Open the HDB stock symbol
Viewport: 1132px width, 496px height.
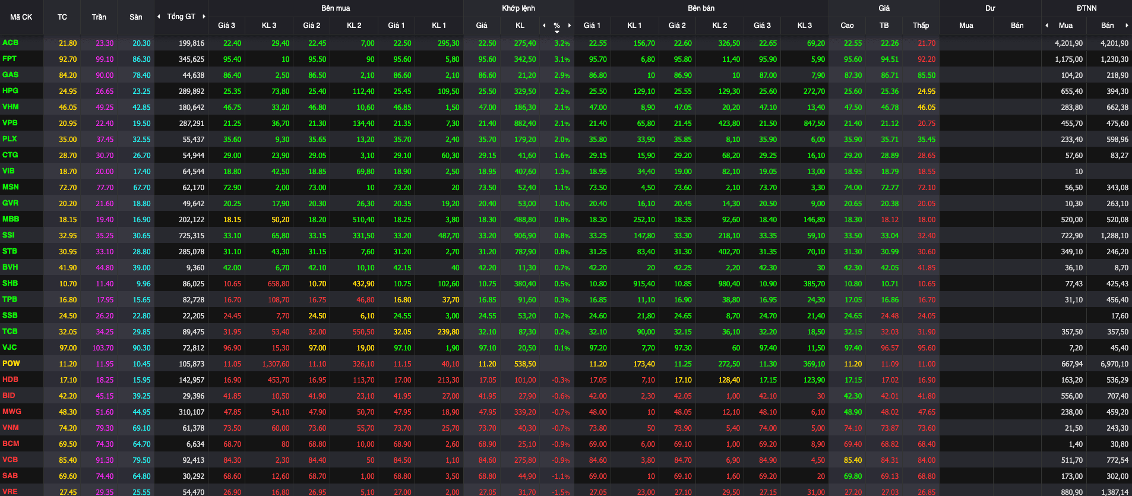(10, 380)
